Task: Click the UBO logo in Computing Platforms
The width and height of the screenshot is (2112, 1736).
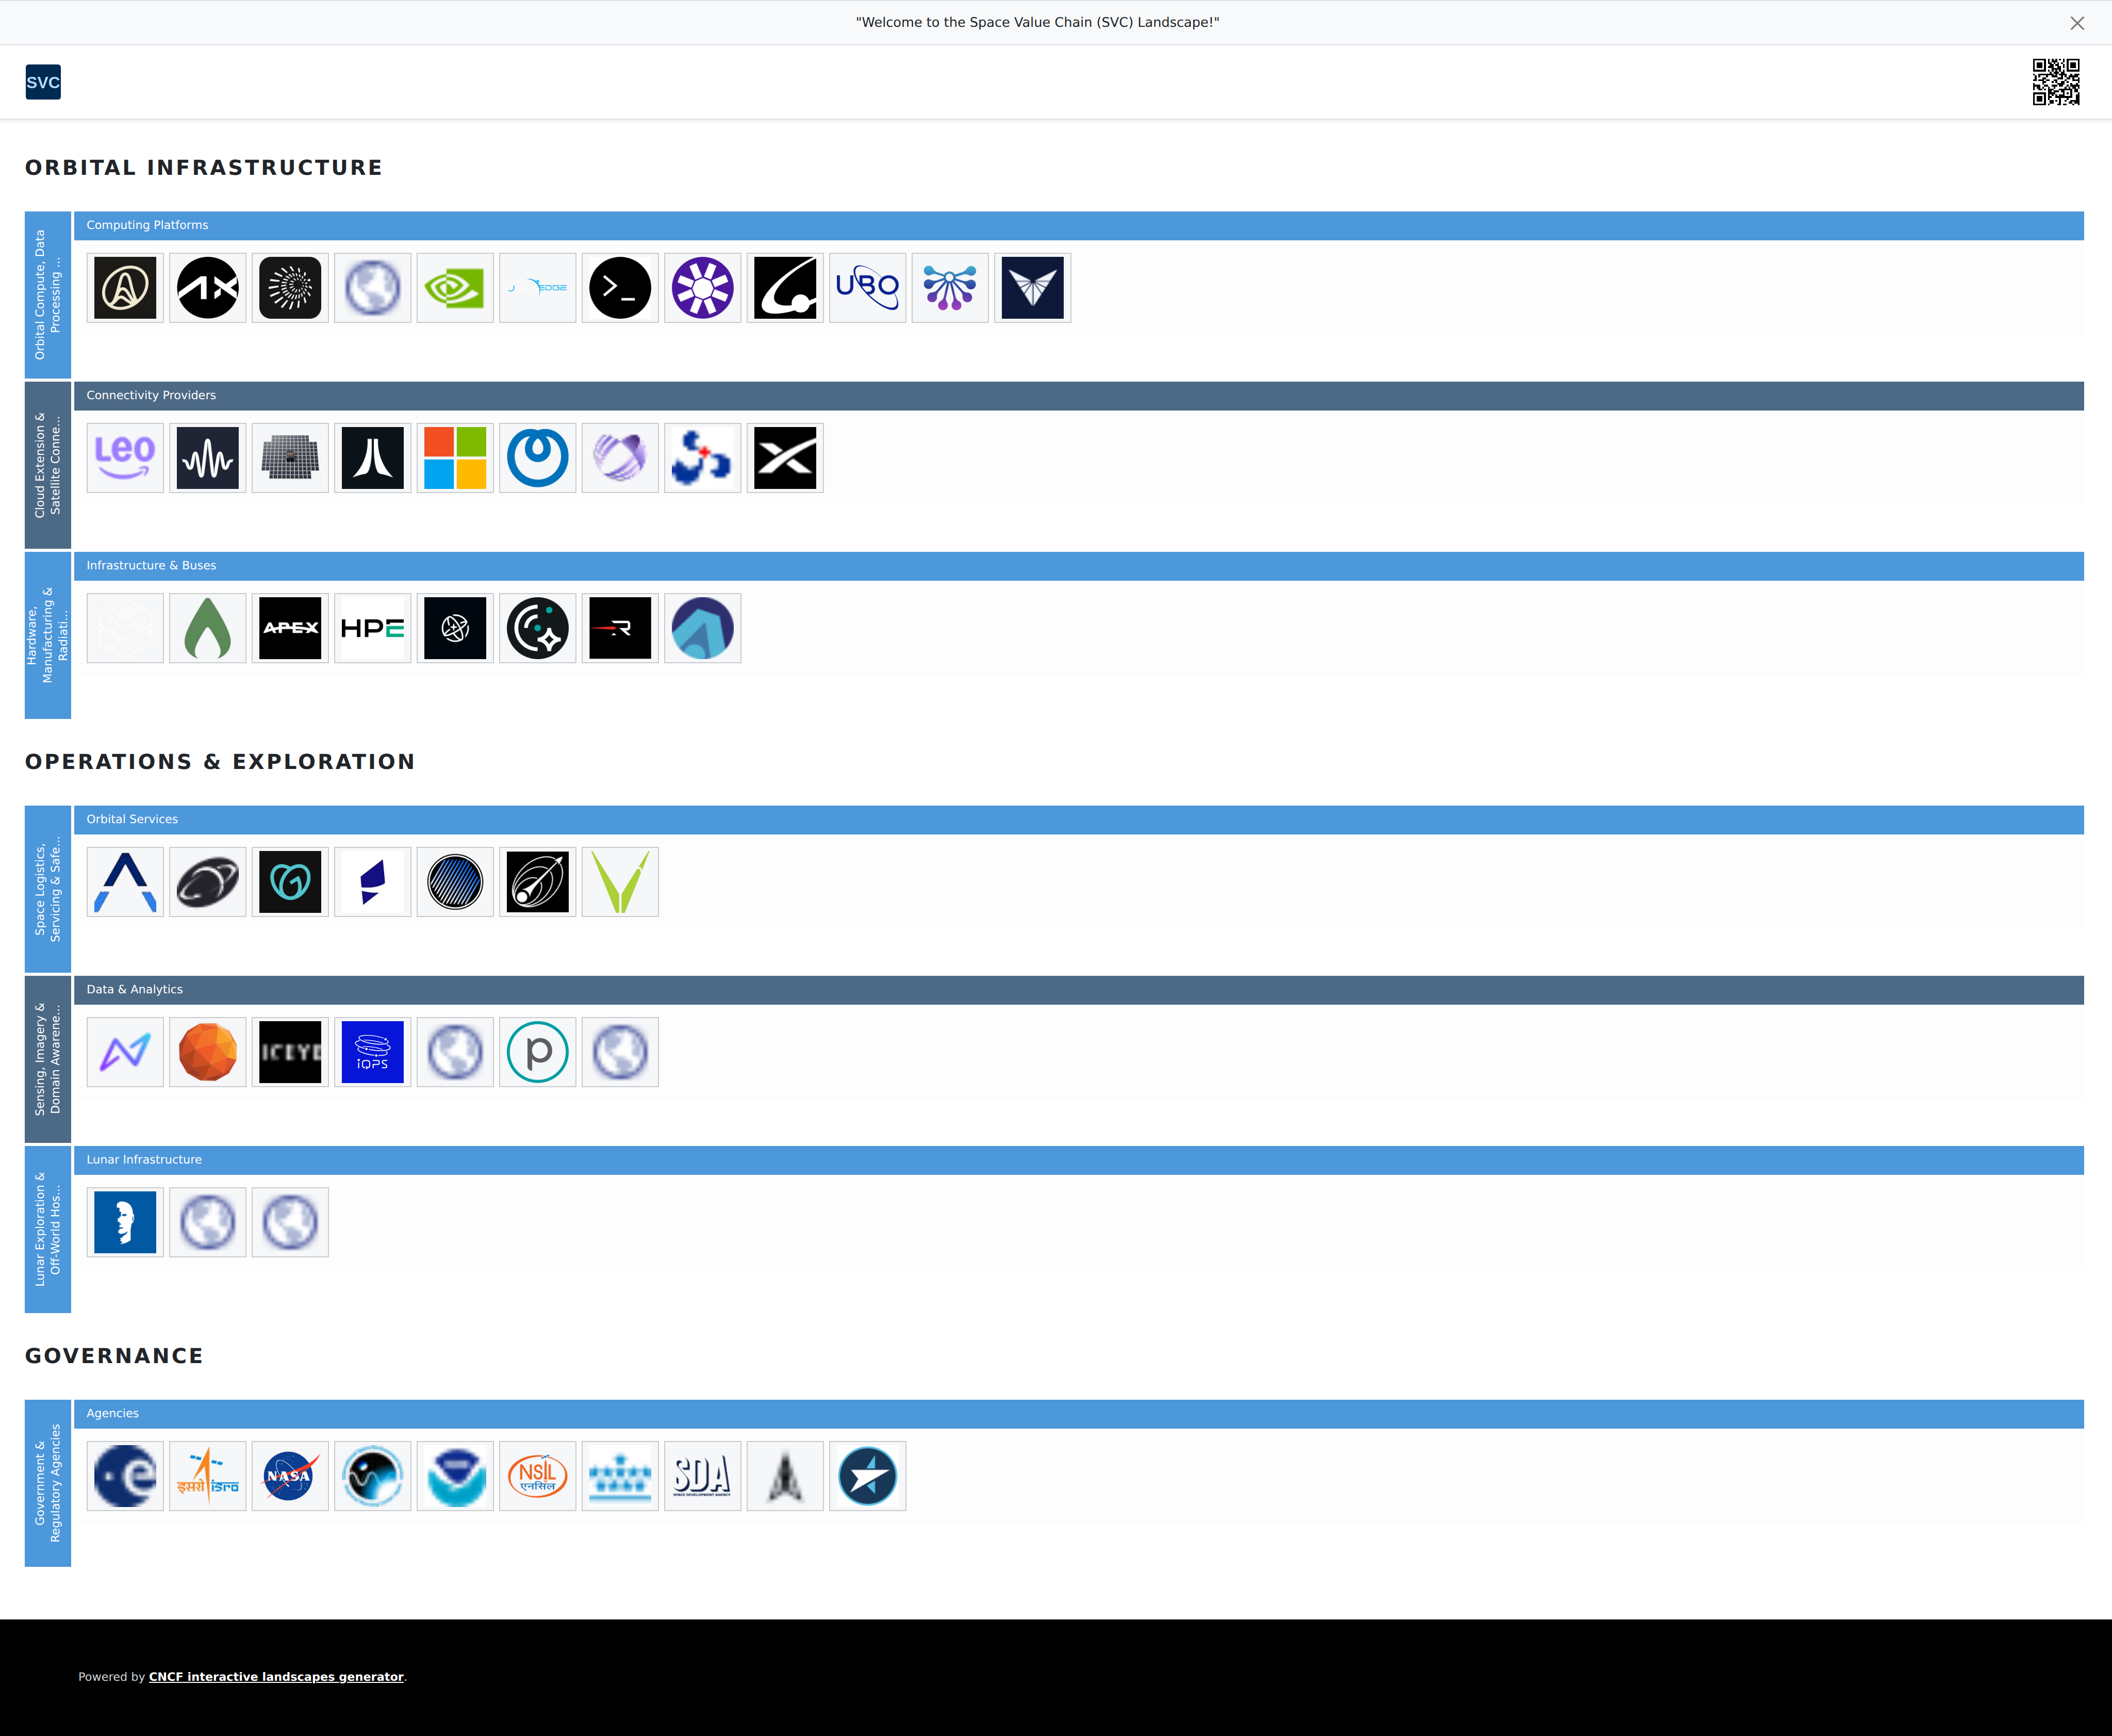Action: (x=868, y=288)
